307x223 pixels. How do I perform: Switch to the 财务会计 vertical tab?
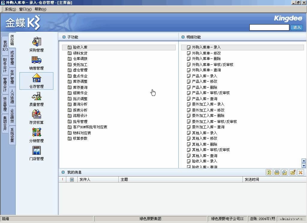(5, 65)
